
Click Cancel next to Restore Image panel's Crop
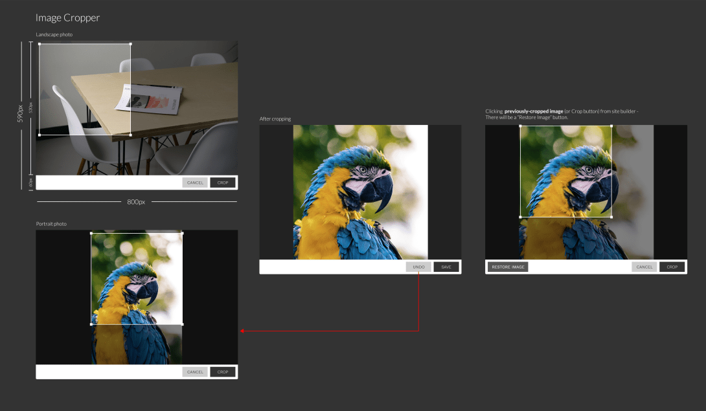coord(644,267)
